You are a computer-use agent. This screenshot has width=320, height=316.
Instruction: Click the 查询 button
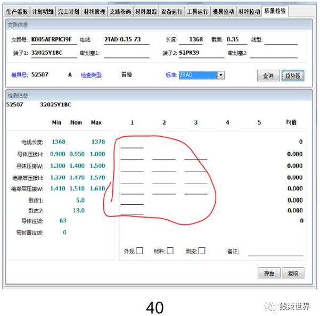click(268, 76)
